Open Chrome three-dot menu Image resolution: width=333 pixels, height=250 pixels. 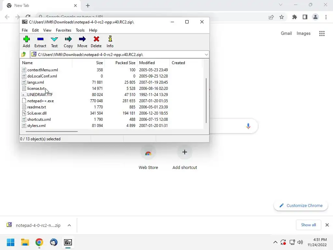point(326,17)
